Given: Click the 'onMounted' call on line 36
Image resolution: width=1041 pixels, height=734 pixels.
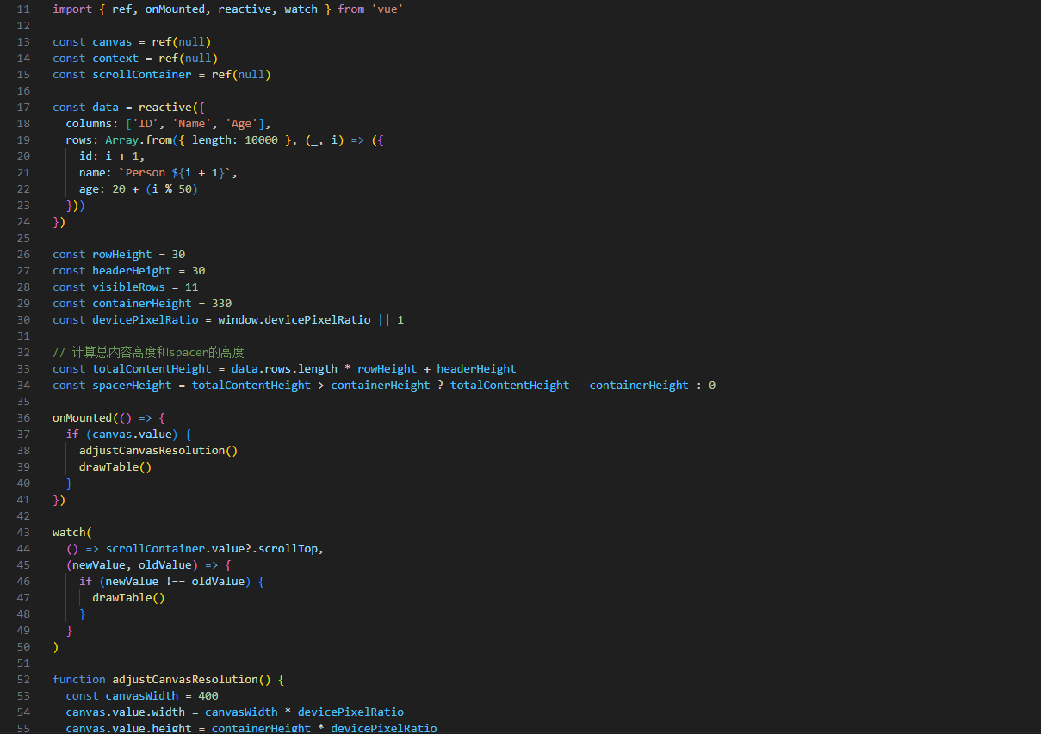Looking at the screenshot, I should [x=83, y=417].
